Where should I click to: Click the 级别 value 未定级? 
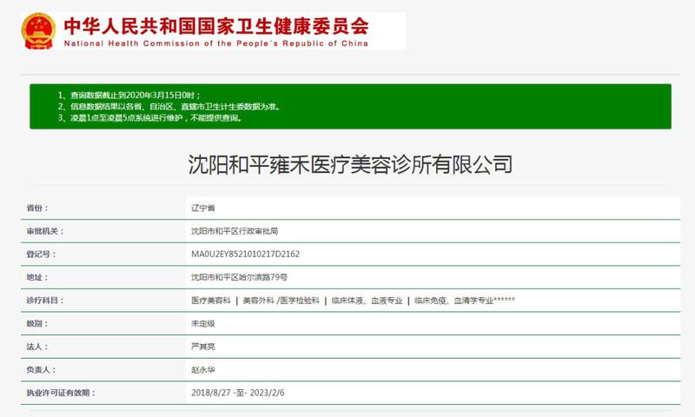202,323
